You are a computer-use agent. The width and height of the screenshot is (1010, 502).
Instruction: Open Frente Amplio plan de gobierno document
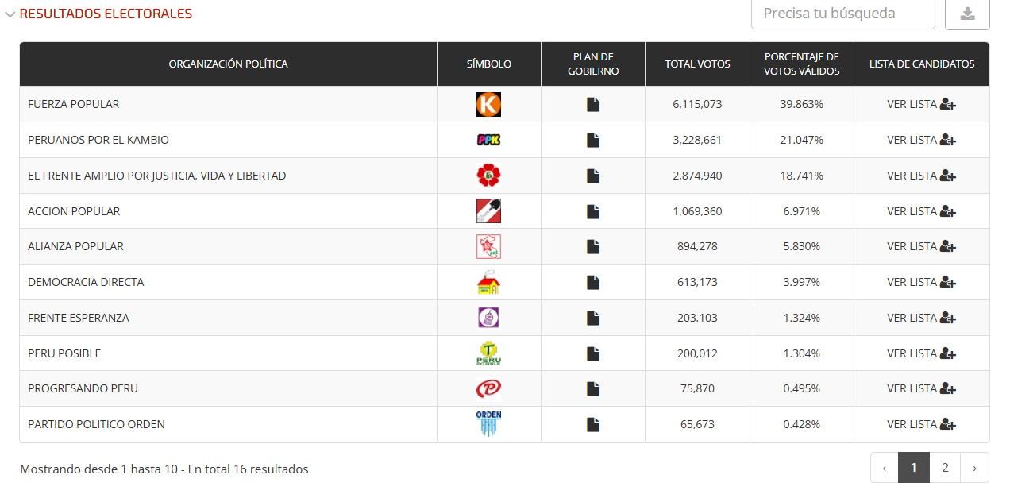[593, 176]
